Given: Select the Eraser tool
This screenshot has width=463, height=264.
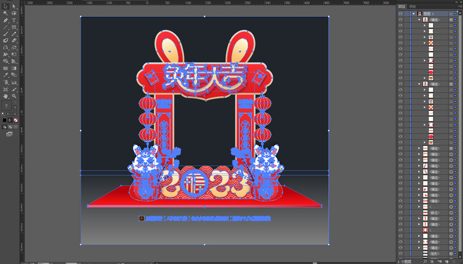Looking at the screenshot, I should click(14, 41).
